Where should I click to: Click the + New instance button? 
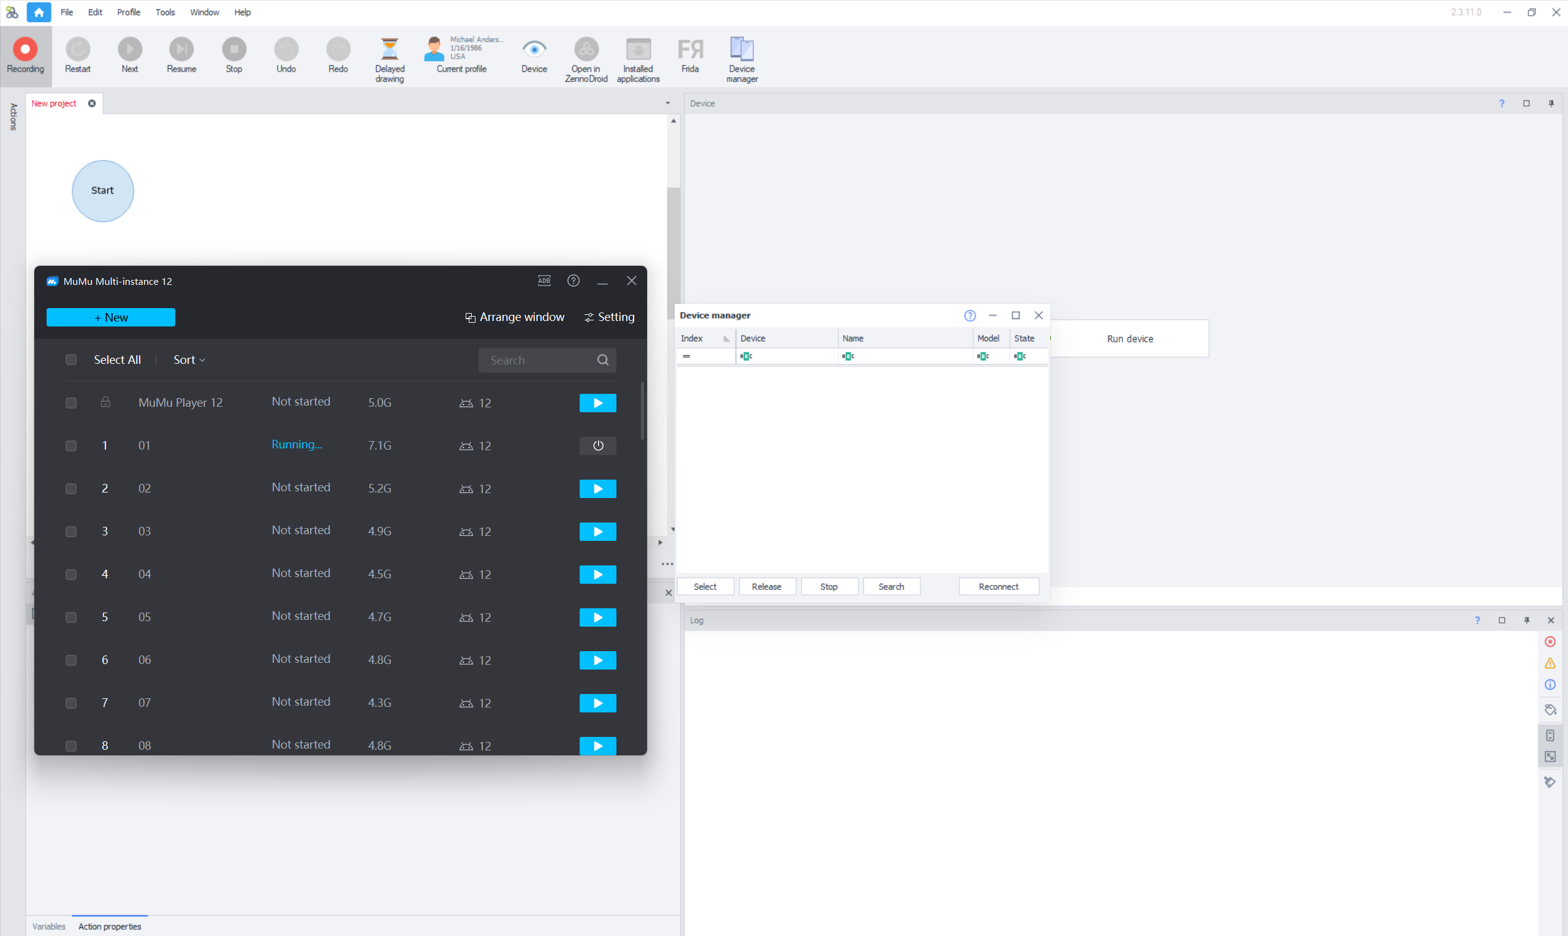click(111, 317)
